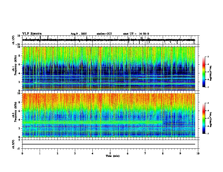Click the ch.2 color scale bar
This screenshot has height=172, width=223.
tap(204, 118)
